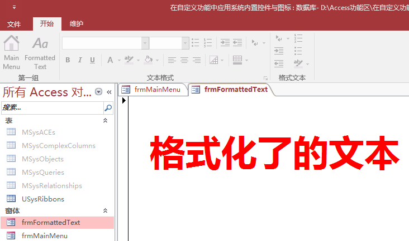
Task: Select frmFormattedText form in navigation pane
Action: [x=58, y=223]
